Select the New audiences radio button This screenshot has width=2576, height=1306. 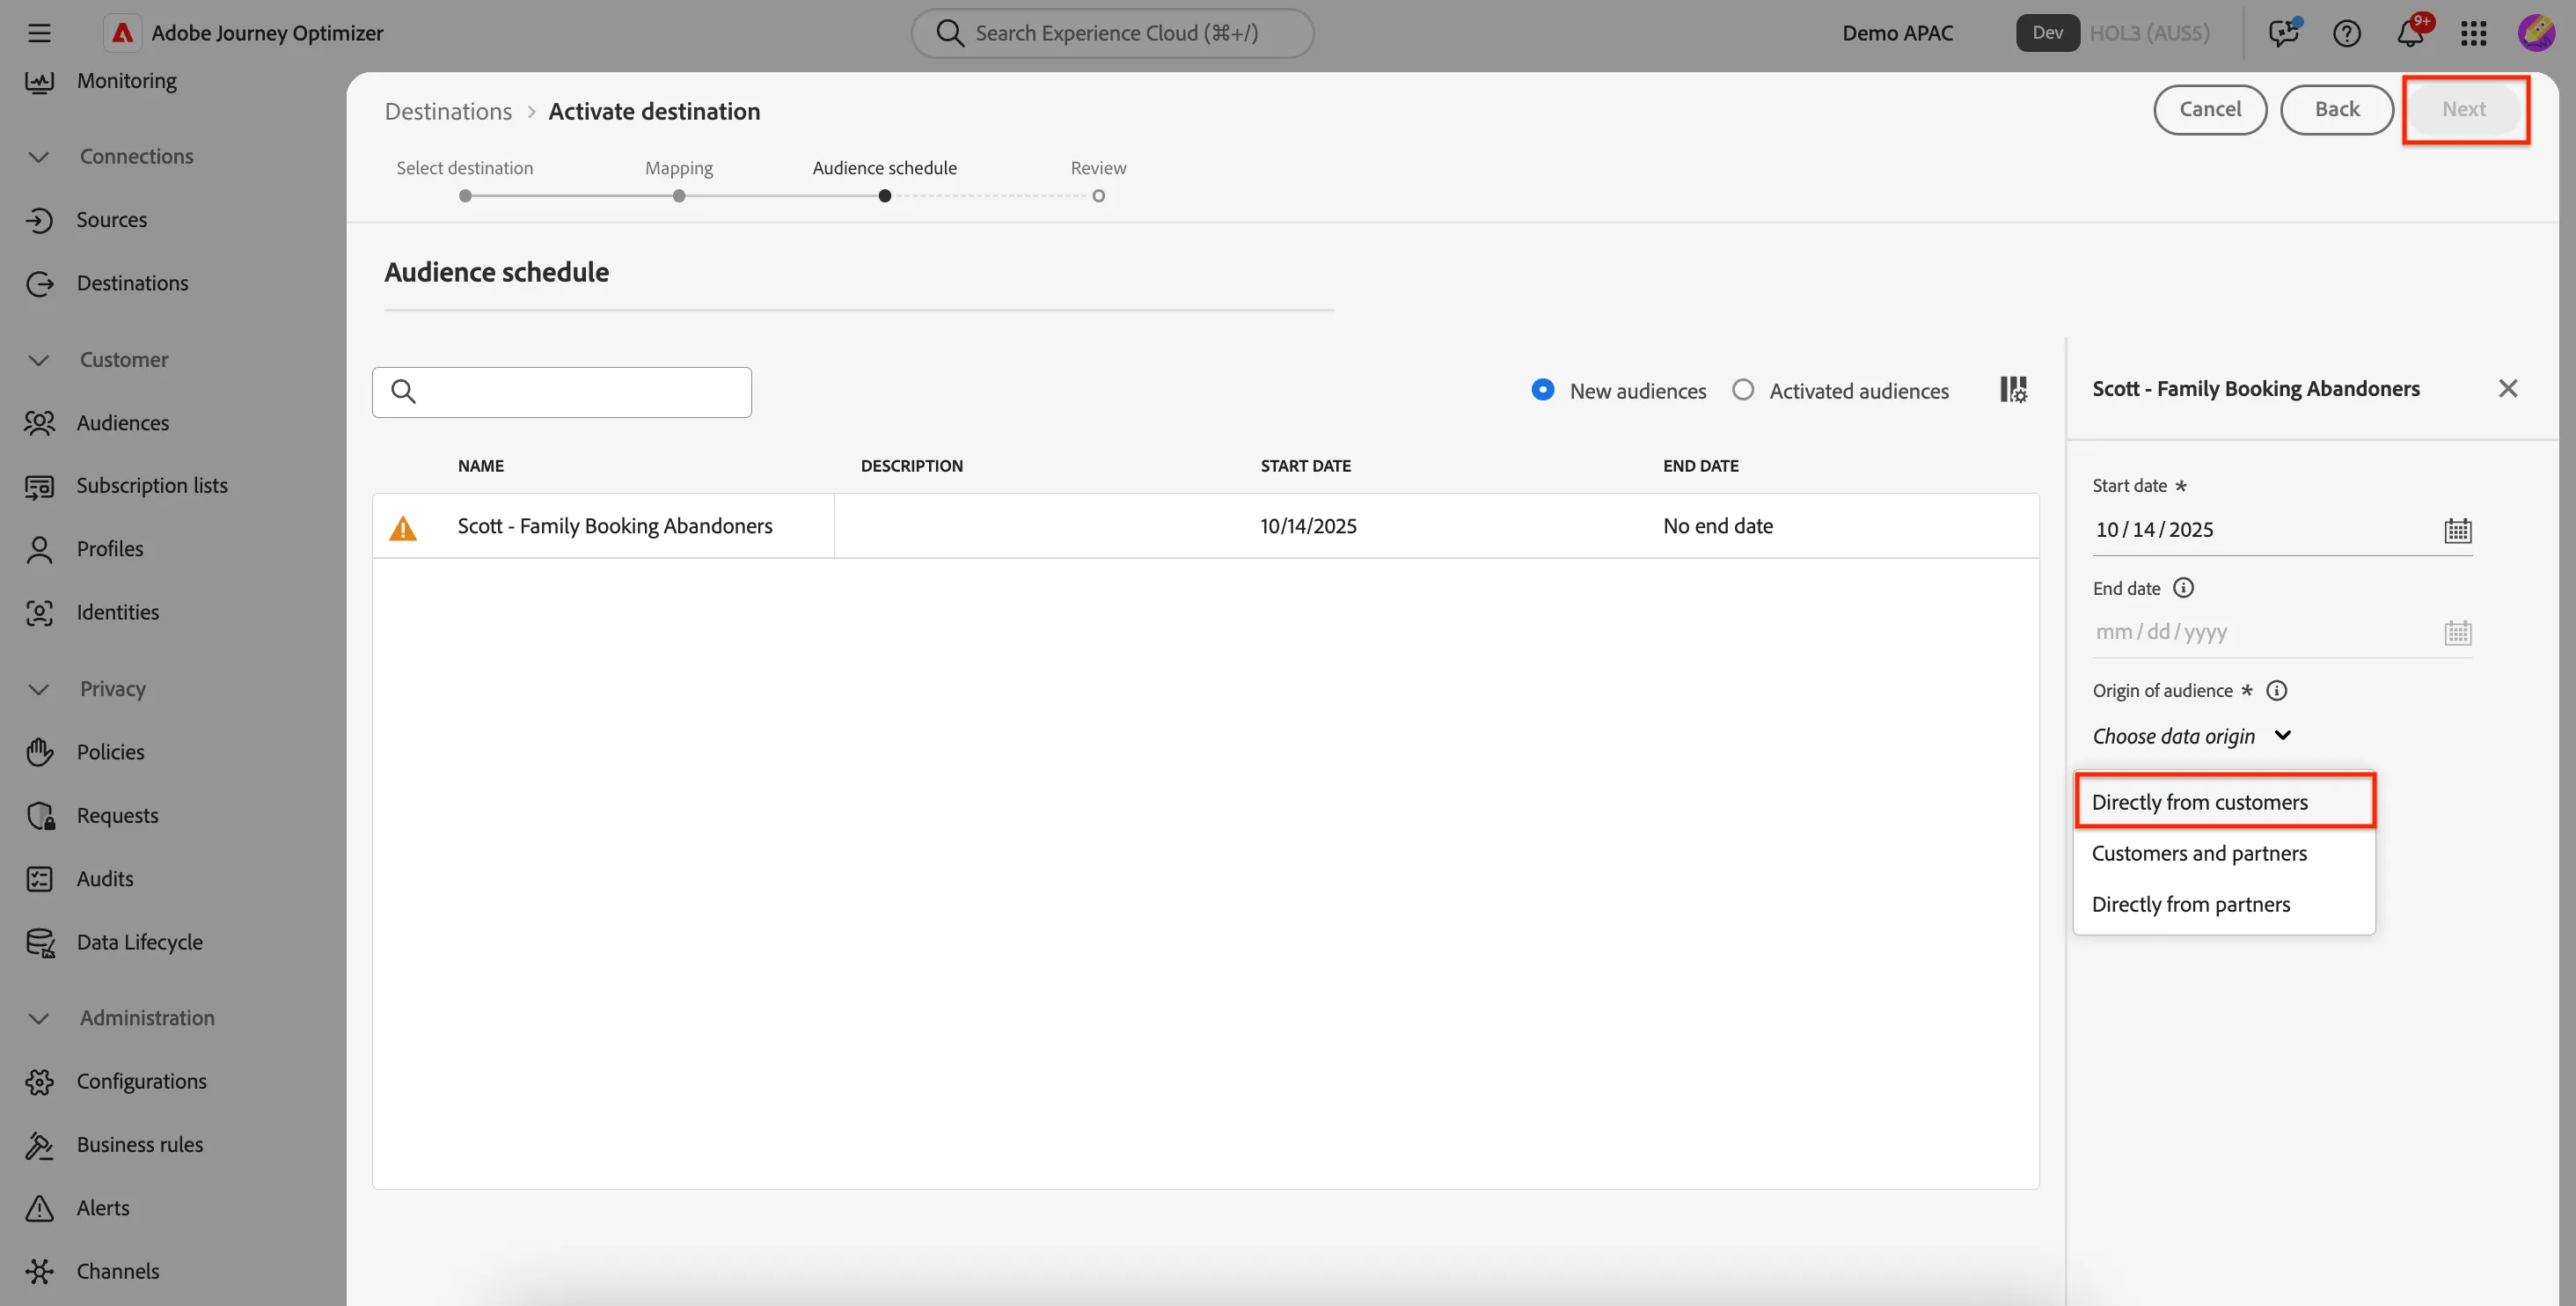(1542, 390)
